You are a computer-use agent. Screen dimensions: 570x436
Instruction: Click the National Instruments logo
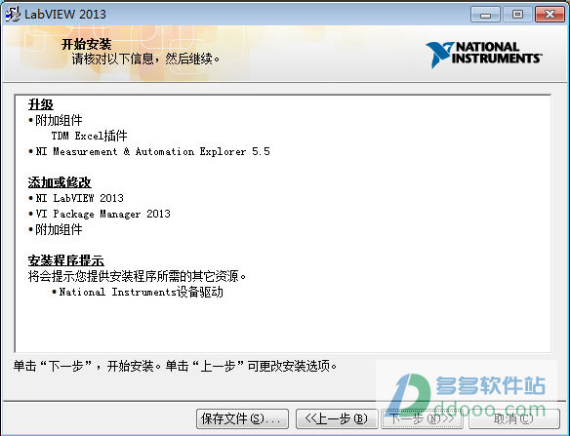click(484, 55)
